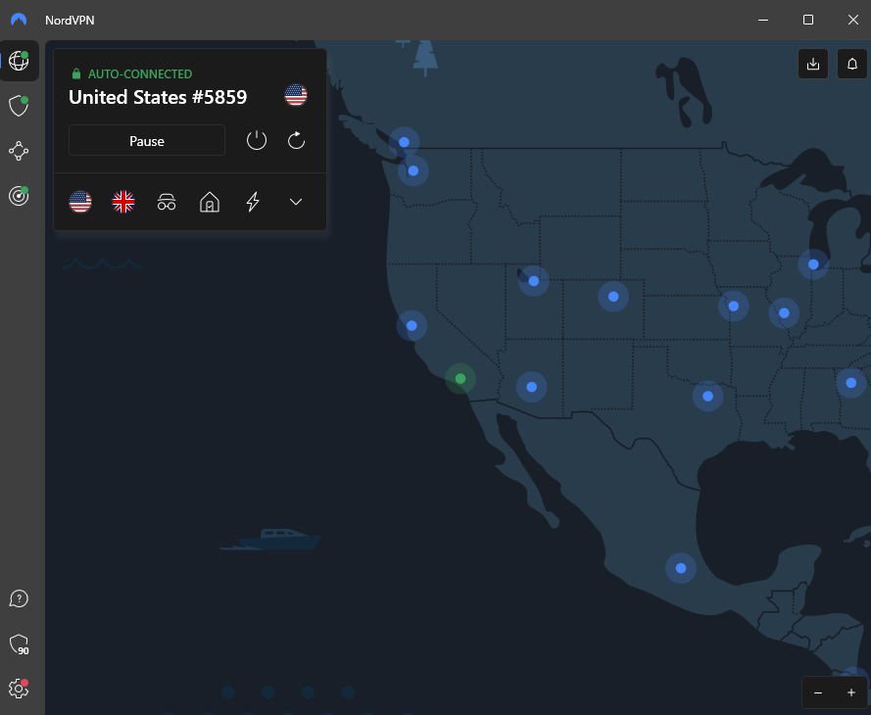Viewport: 871px width, 715px height.
Task: Select the Mexico server dot
Action: 681,568
